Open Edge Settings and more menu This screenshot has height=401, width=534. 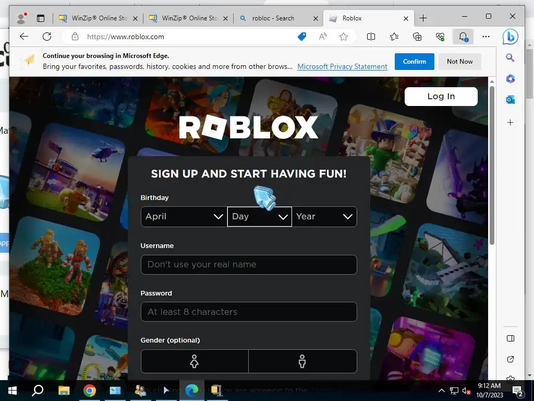coord(486,37)
